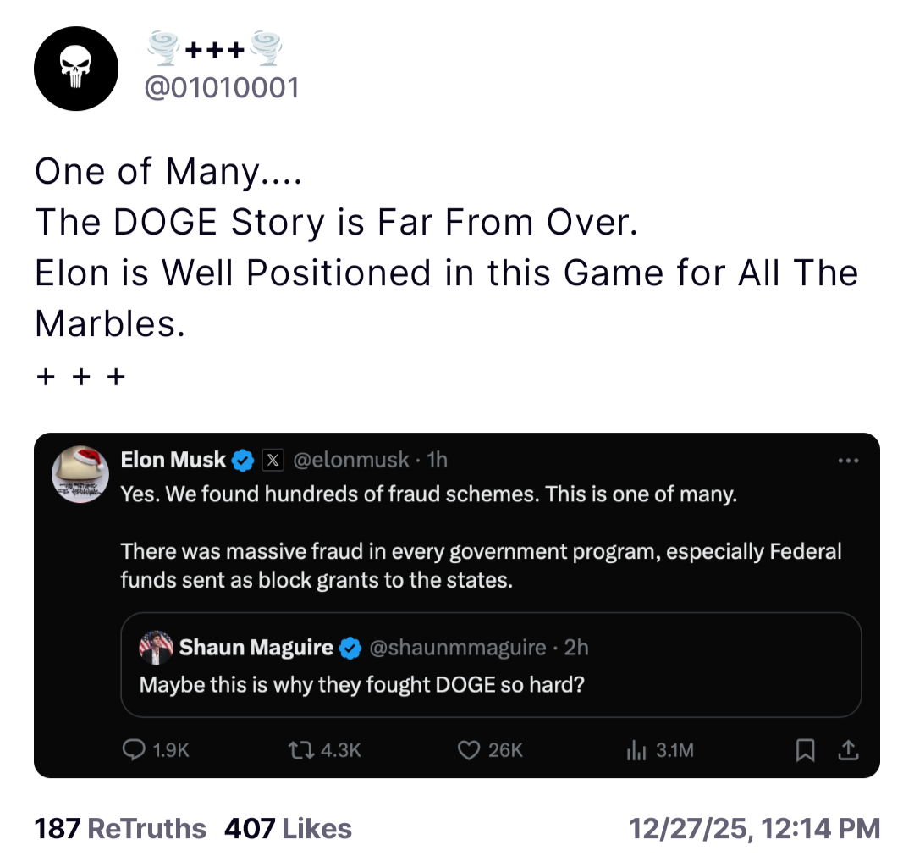914x856 pixels.
Task: Share the embedded tweet via upload icon
Action: point(849,749)
